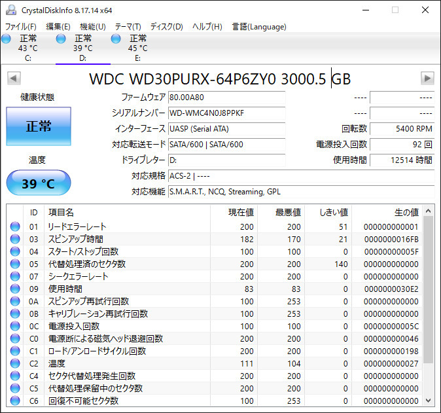This screenshot has width=441, height=413.
Task: Click the drive title WDC WD30PURX-64P6ZY0 3000.5 GB
Action: (220, 79)
